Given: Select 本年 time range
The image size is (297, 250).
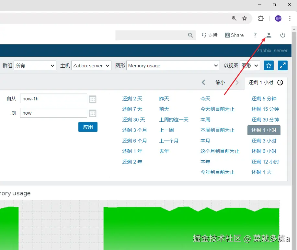Looking at the screenshot, I should click(205, 162).
